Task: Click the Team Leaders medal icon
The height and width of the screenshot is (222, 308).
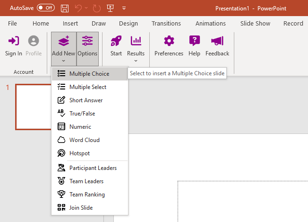Action: pyautogui.click(x=61, y=181)
